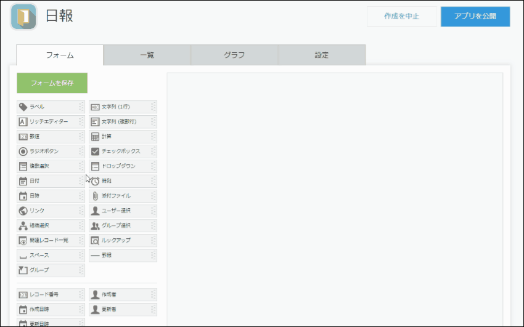Choose the グループ field element
Viewport: 524px width, 327px height.
click(51, 270)
